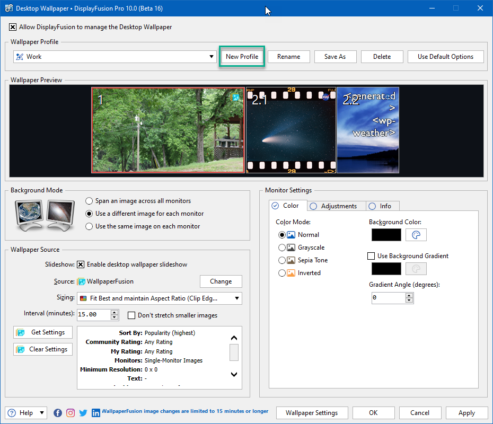Click the black gradient color swatch
The height and width of the screenshot is (424, 493).
point(386,269)
